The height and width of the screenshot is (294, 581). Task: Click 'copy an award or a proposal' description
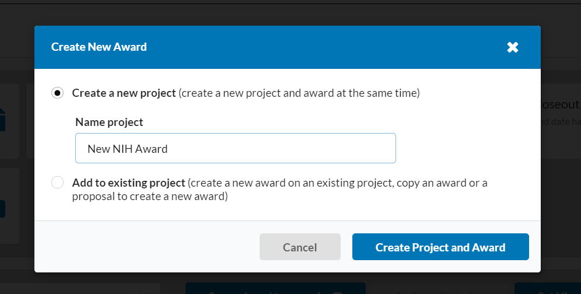click(x=280, y=190)
